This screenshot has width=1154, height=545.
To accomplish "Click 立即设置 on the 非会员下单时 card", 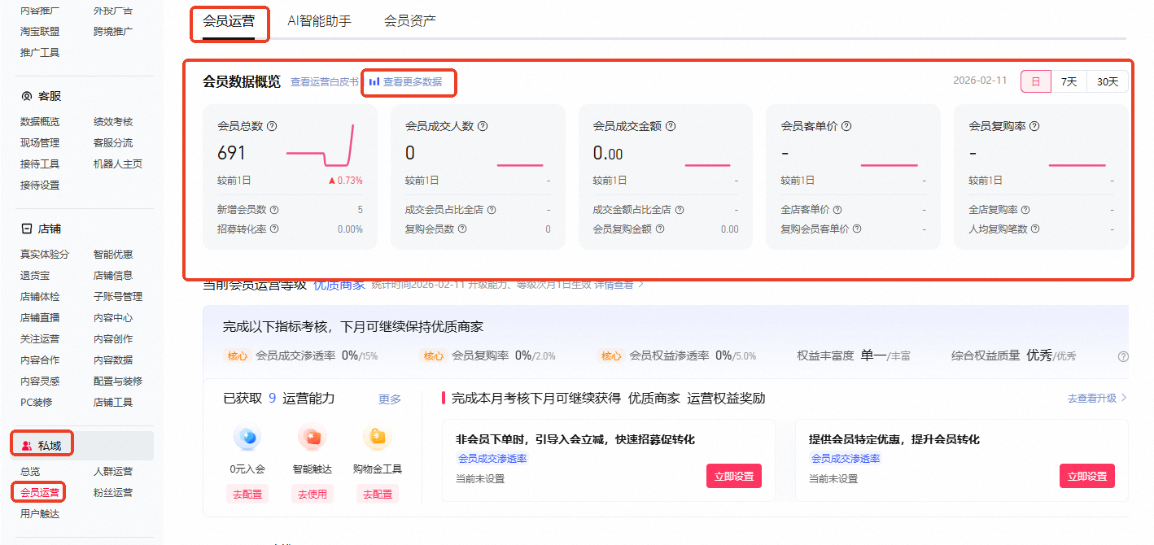I will pos(734,476).
